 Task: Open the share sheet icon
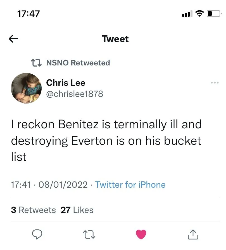(x=192, y=234)
